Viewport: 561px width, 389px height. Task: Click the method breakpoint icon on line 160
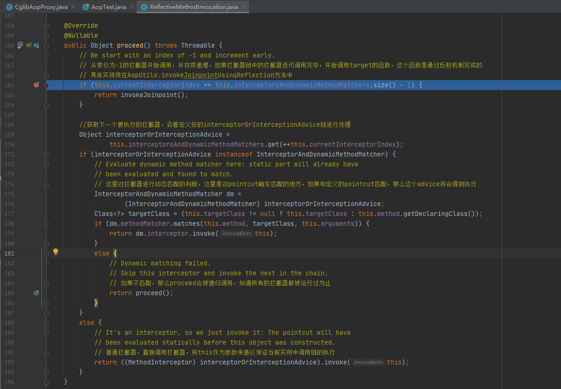coord(20,45)
